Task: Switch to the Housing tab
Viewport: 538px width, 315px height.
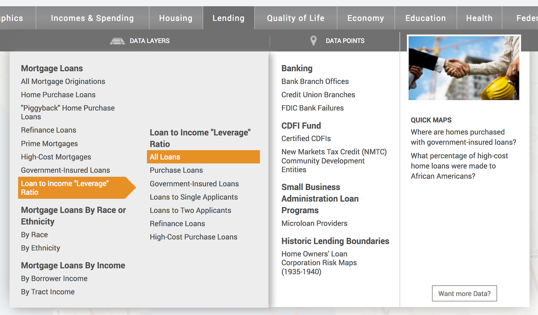Action: [176, 18]
